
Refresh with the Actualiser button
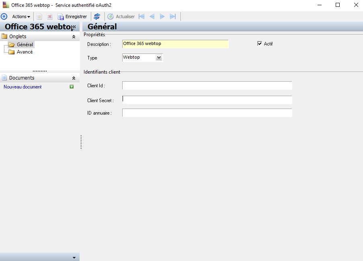click(x=121, y=16)
